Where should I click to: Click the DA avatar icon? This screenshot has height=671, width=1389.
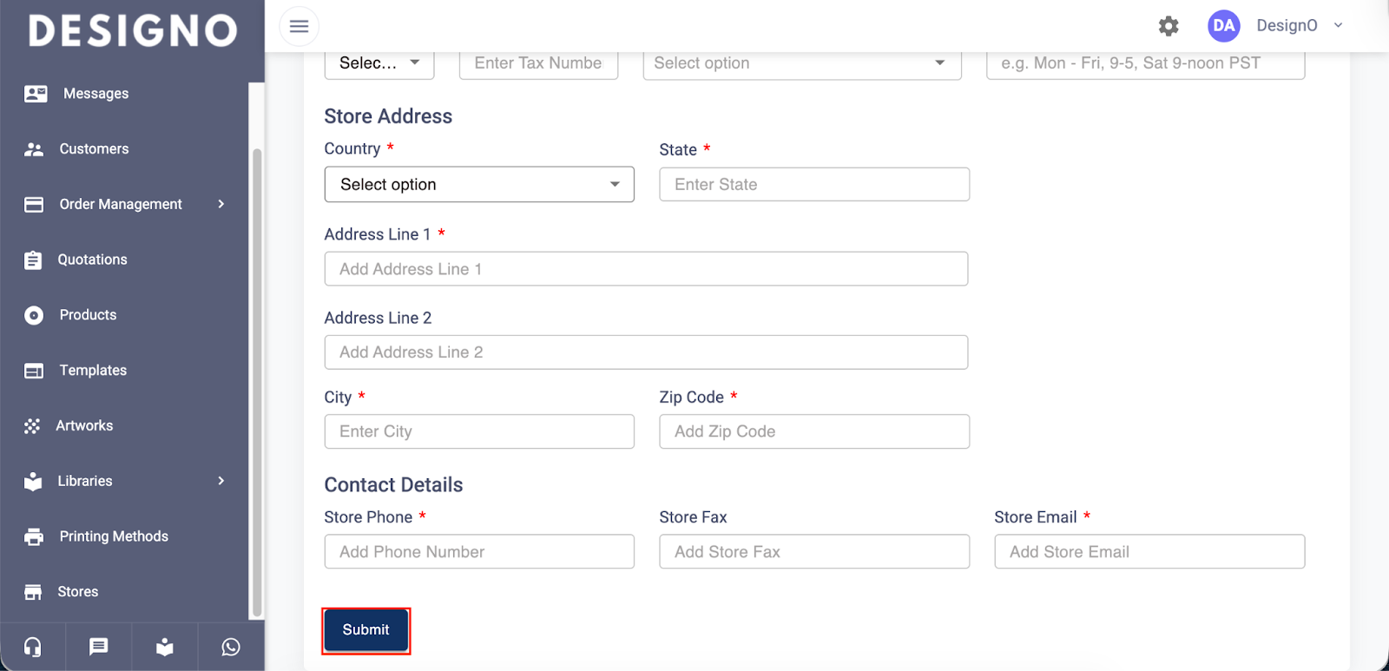(x=1223, y=26)
